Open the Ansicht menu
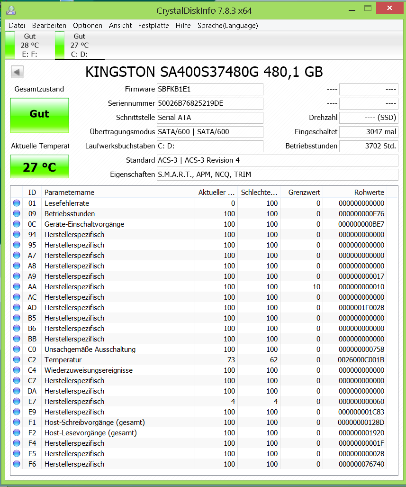Viewport: 406px width, 487px height. [x=120, y=26]
